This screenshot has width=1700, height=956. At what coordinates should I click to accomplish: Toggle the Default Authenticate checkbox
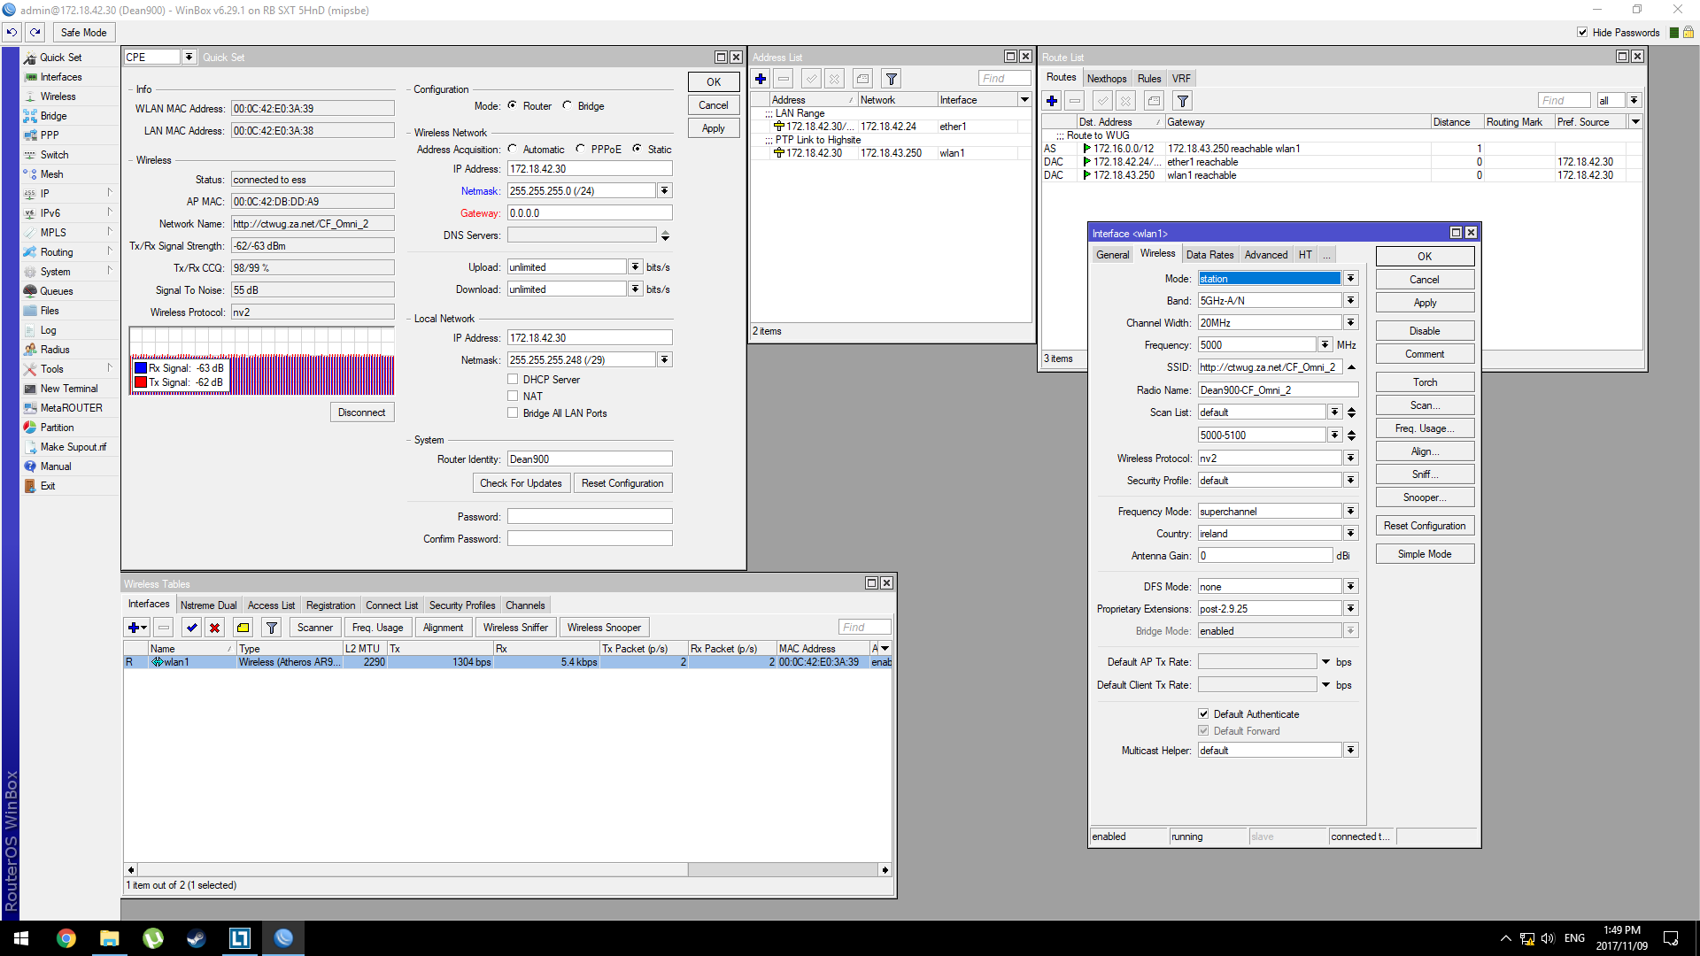[1203, 714]
